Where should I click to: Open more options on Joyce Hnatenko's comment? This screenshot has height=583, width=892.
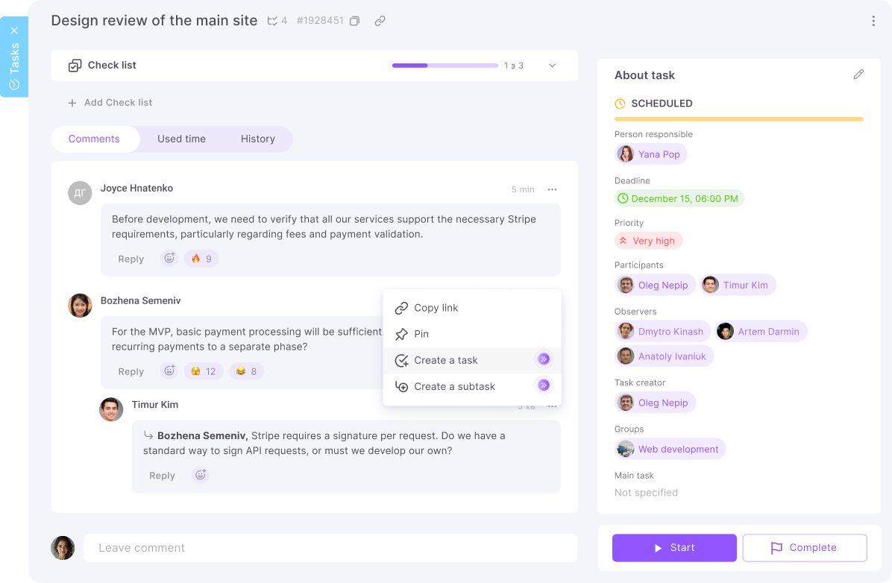click(x=552, y=189)
